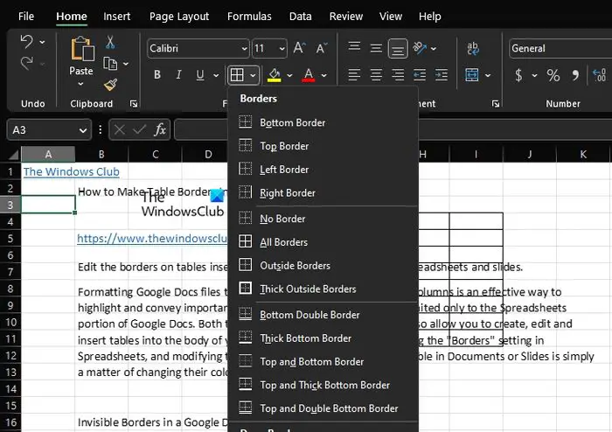Set top vertical alignment
Image resolution: width=612 pixels, height=432 pixels.
(x=354, y=47)
